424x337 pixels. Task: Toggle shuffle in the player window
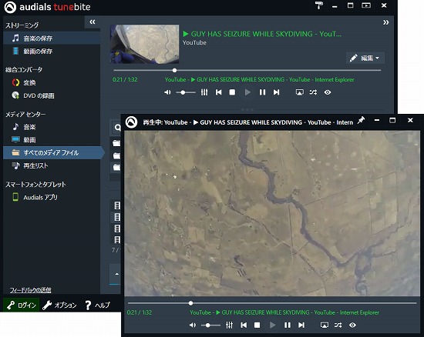click(x=338, y=325)
